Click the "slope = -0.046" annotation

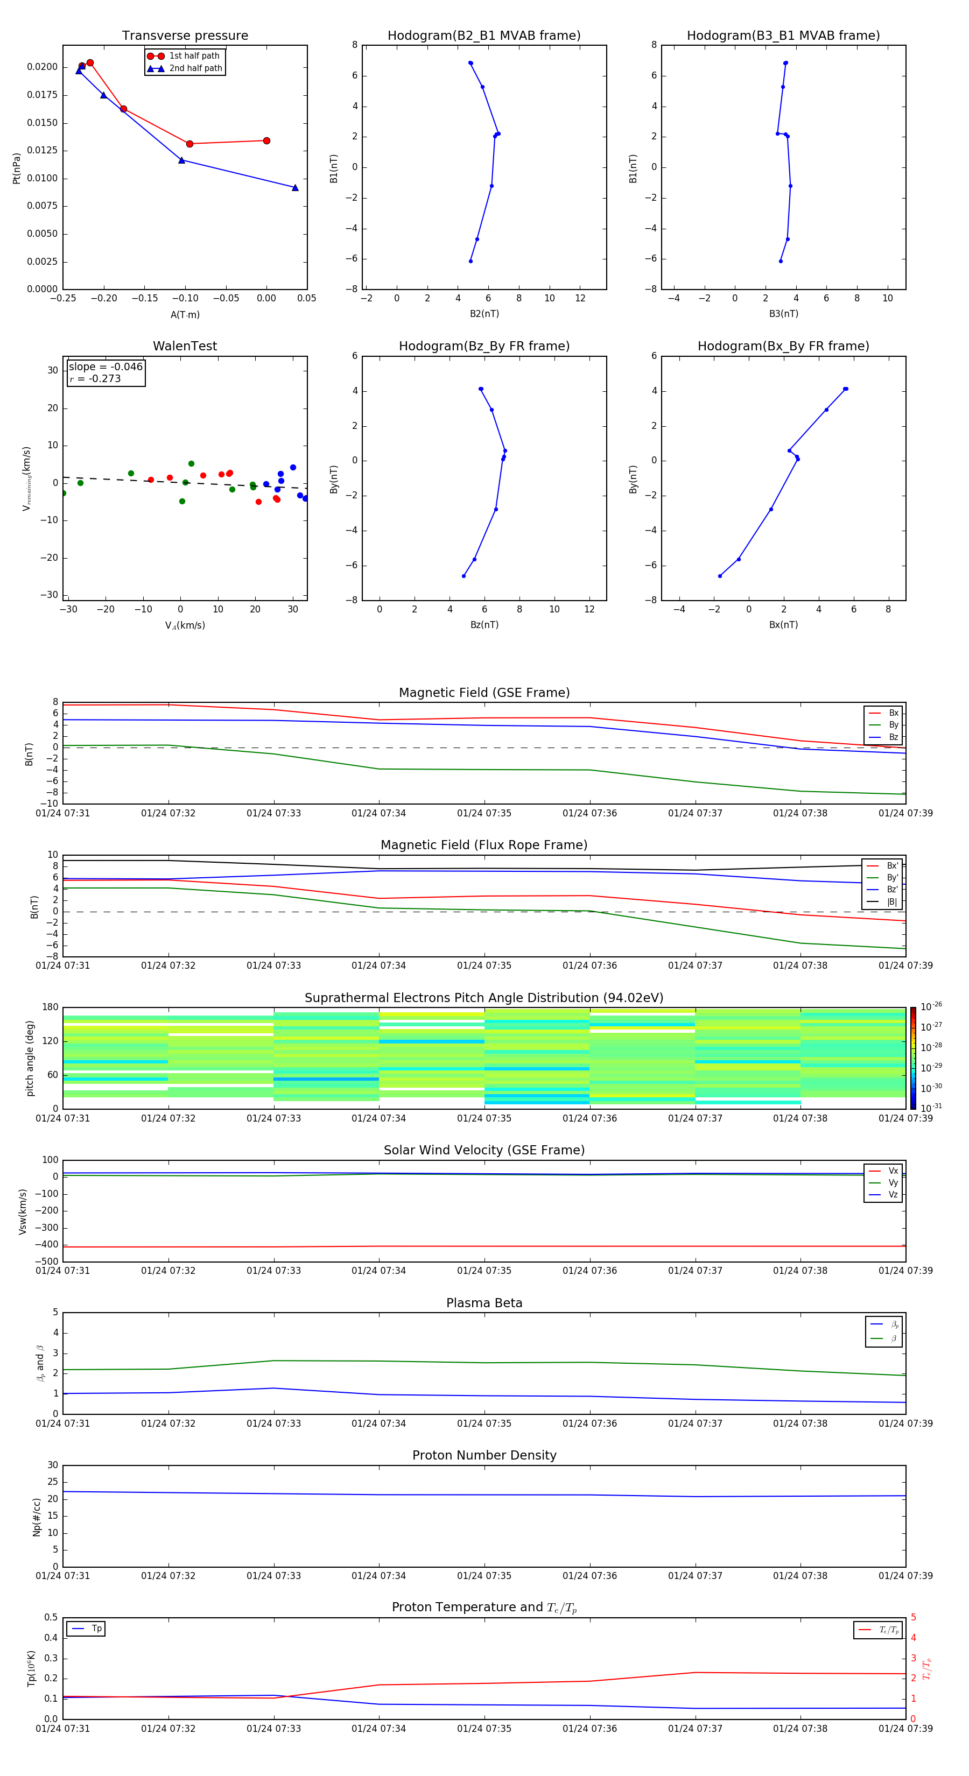[x=106, y=367]
